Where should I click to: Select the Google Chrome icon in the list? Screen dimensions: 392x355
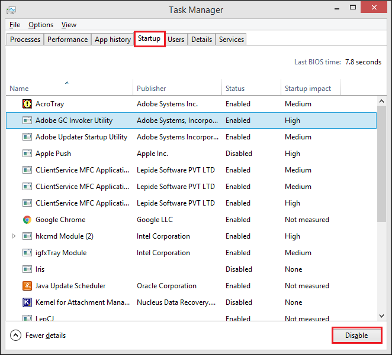coord(27,220)
